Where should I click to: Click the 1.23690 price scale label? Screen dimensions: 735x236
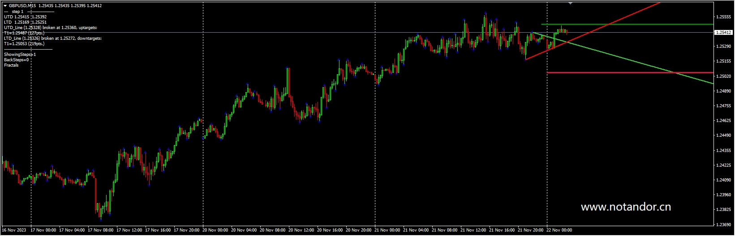[x=723, y=225]
